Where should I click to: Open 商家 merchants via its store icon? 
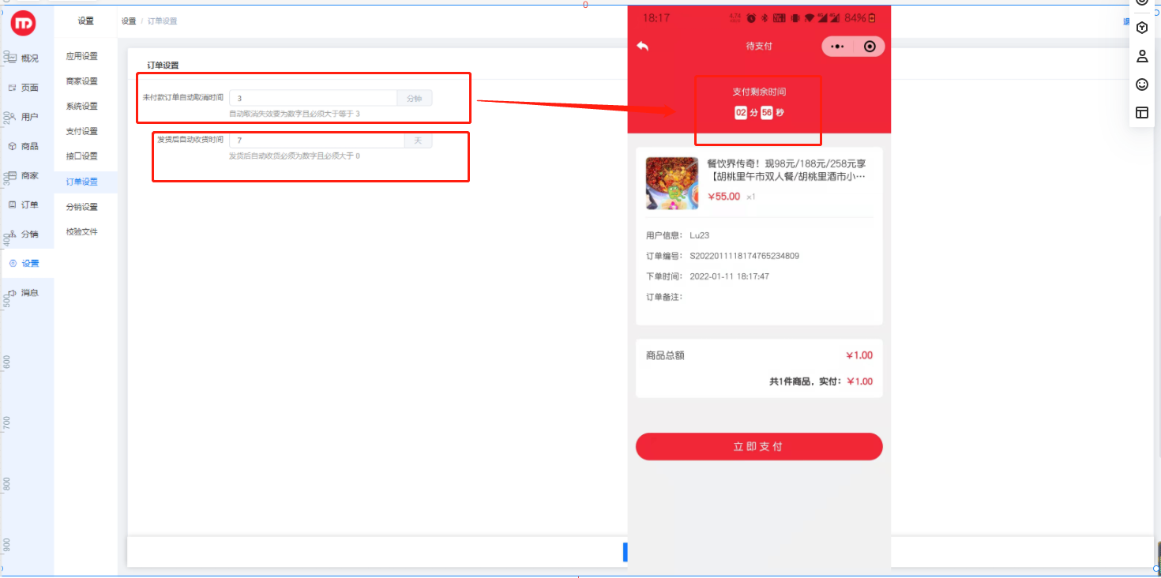(12, 175)
